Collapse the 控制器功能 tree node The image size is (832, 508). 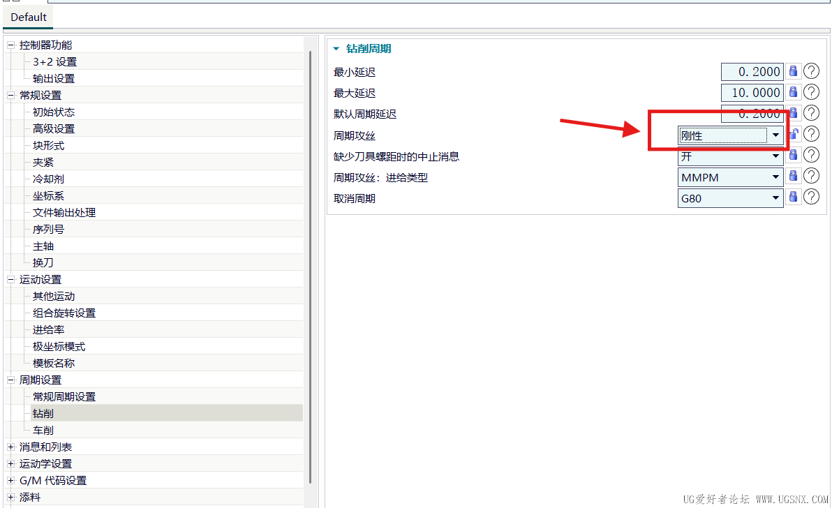point(10,45)
